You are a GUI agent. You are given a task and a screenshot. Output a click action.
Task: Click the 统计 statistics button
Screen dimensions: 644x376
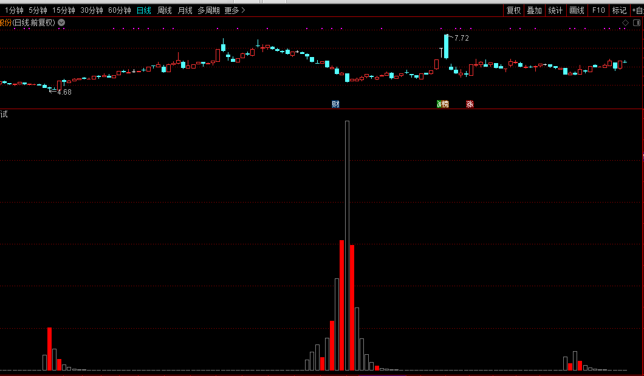point(555,10)
